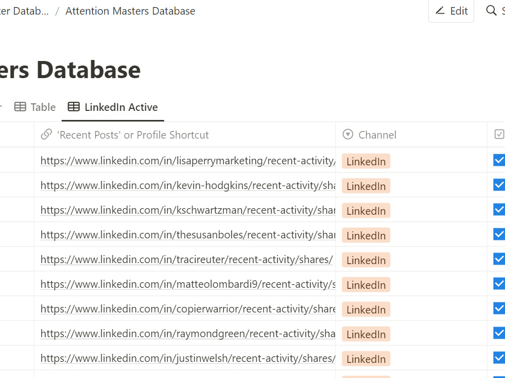Click LinkedIn tag in kschwartzman row

click(366, 211)
